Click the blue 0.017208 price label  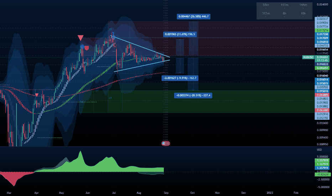click(x=322, y=34)
